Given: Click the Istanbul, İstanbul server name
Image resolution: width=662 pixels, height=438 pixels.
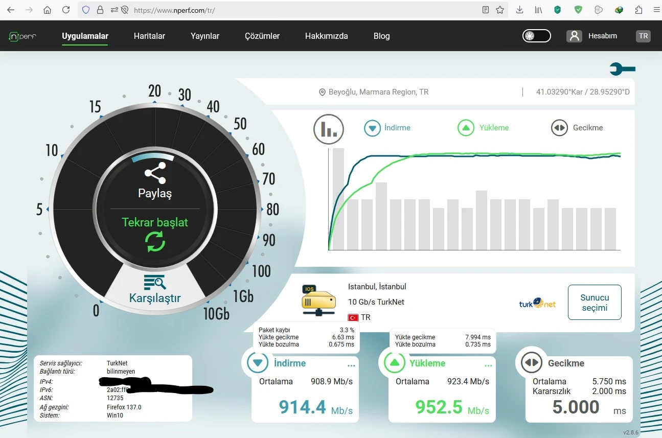Looking at the screenshot, I should (x=377, y=287).
